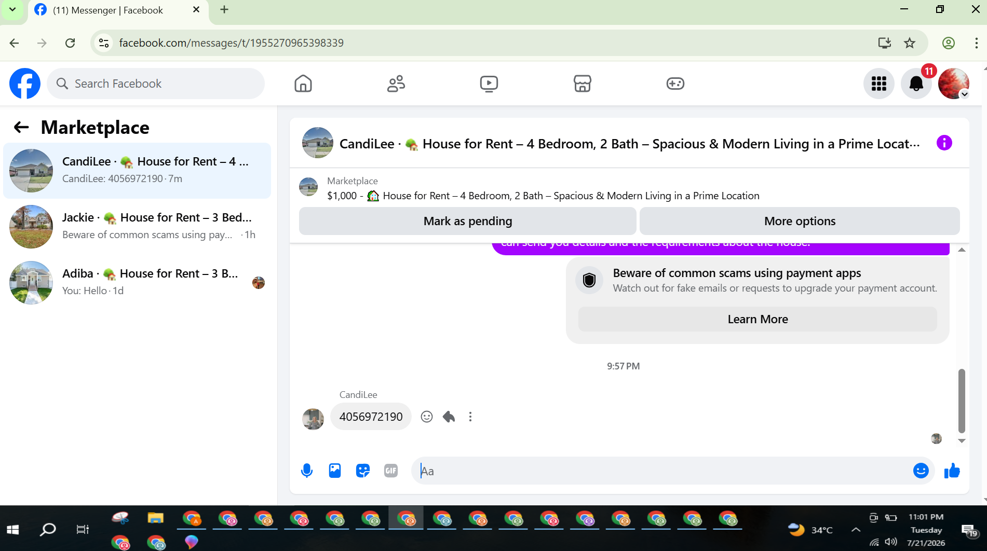Click install app icon in address bar
987x551 pixels.
click(x=885, y=43)
